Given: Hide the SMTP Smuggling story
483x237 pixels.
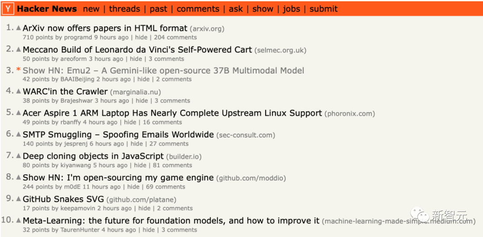Looking at the screenshot, I should click(137, 144).
